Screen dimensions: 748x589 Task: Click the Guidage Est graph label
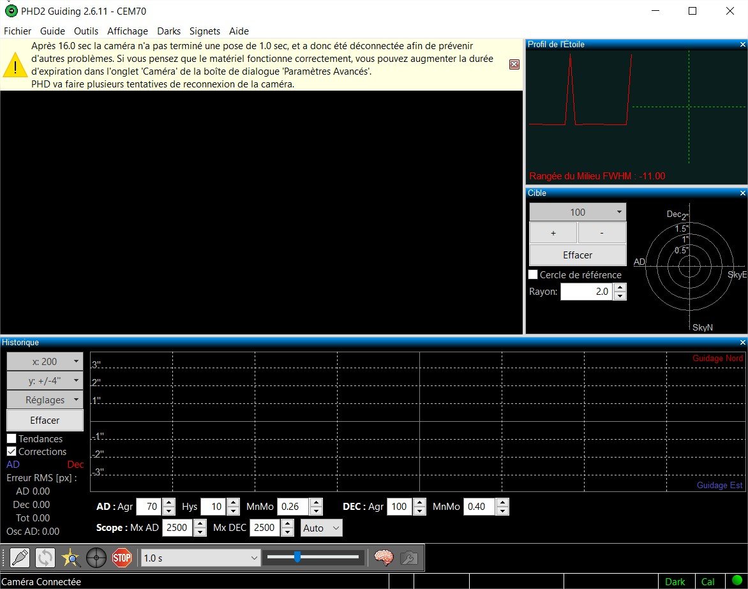coord(719,485)
